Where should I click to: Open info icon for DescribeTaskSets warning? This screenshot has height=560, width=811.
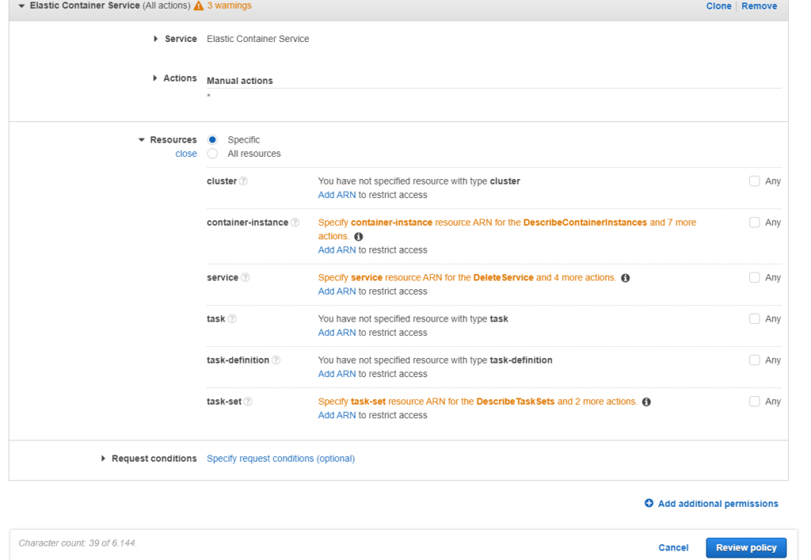pyautogui.click(x=646, y=402)
